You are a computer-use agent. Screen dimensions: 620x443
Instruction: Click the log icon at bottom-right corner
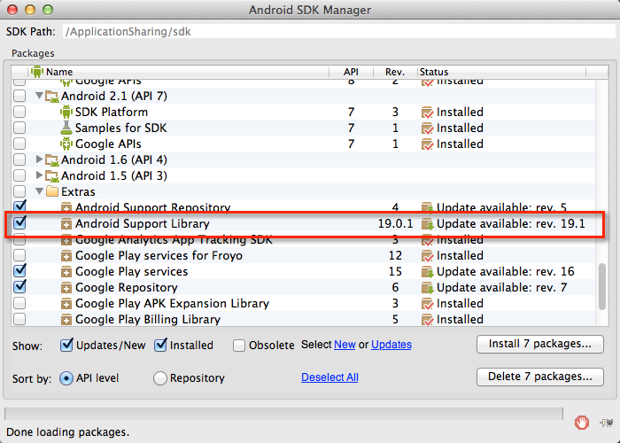605,422
